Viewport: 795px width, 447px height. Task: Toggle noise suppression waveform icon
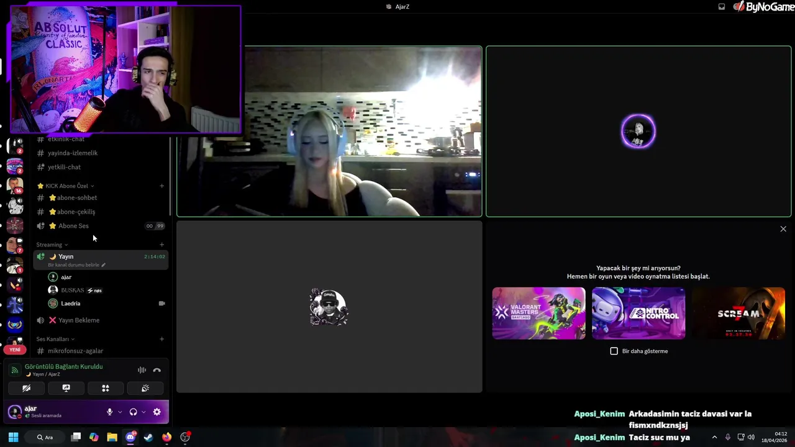point(142,370)
